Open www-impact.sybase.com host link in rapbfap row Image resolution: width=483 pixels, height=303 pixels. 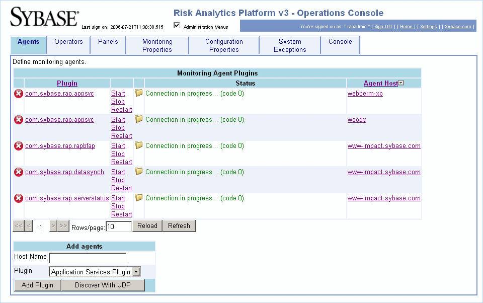point(384,146)
